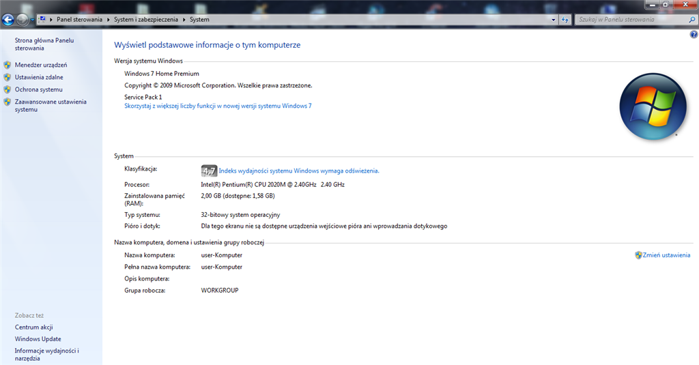Viewport: 699px width, 365px height.
Task: Go to System i zabezpieczenia breadcrumb
Action: coord(146,20)
